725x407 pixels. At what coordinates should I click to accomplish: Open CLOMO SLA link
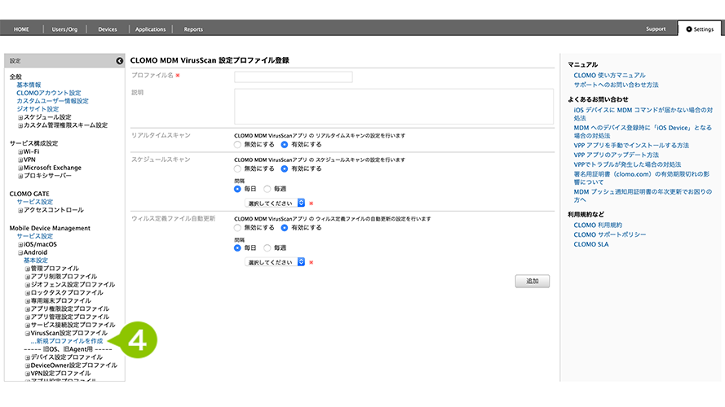pos(591,244)
